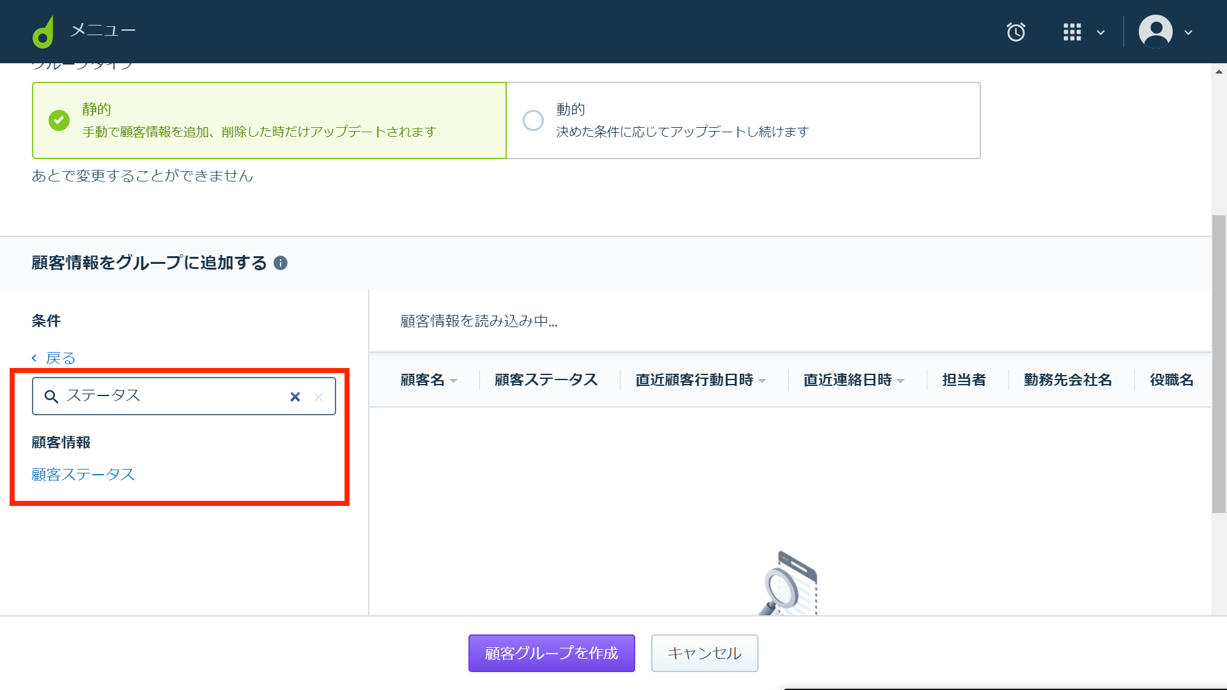Click the scrollbar up arrow
Image resolution: width=1227 pixels, height=690 pixels.
point(1219,72)
